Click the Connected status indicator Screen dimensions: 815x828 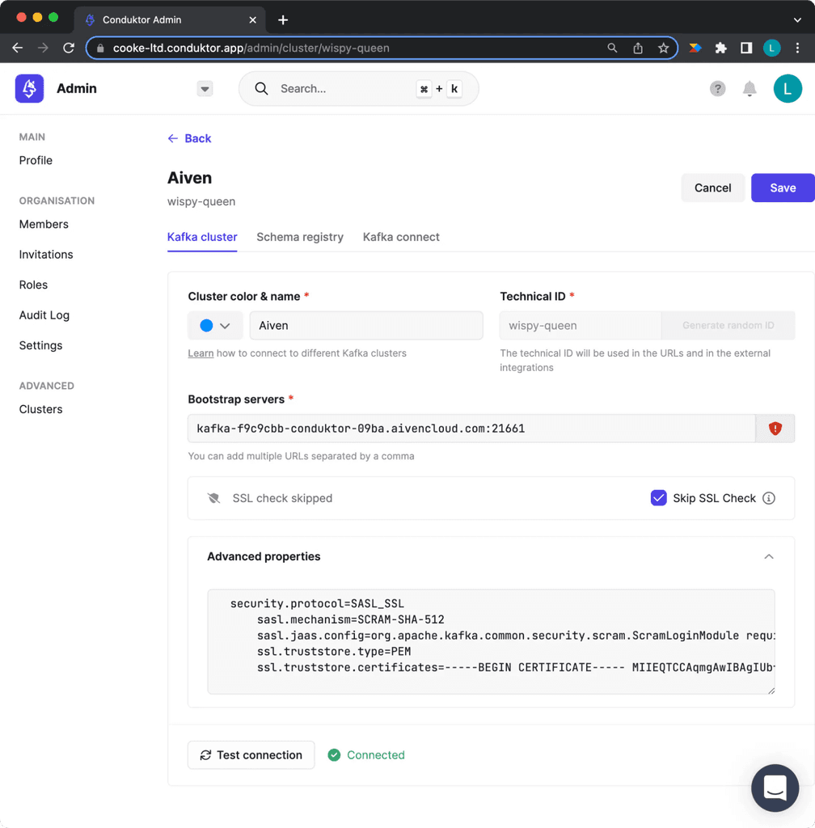coord(366,754)
